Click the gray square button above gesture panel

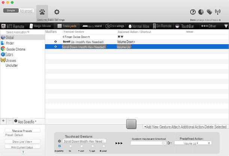(131, 124)
